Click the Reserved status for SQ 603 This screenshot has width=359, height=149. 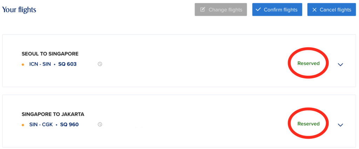(309, 63)
